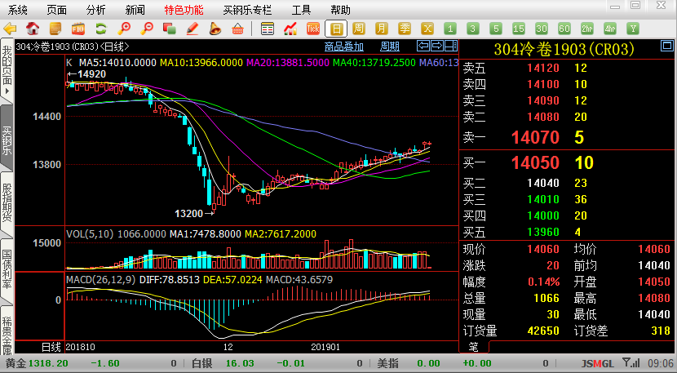This screenshot has height=373, width=677.
Task: Click the green refresh arrows icon
Action: click(x=102, y=29)
